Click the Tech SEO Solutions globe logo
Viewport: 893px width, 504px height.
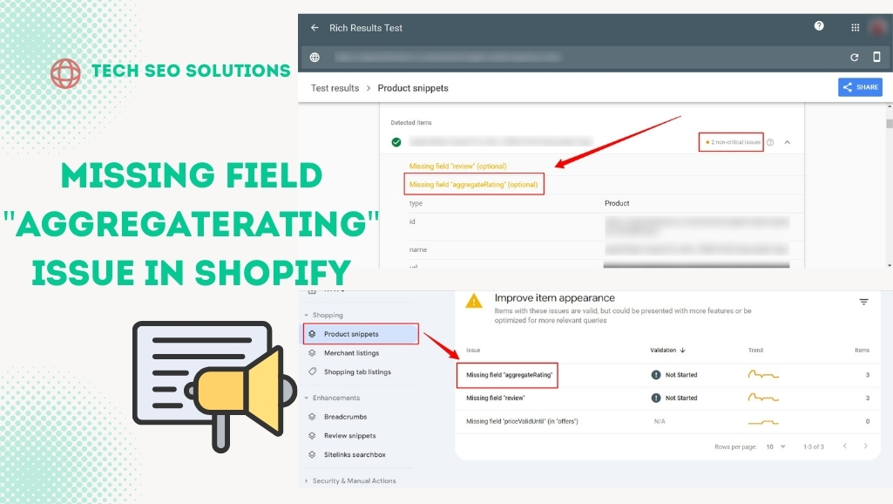tap(65, 73)
